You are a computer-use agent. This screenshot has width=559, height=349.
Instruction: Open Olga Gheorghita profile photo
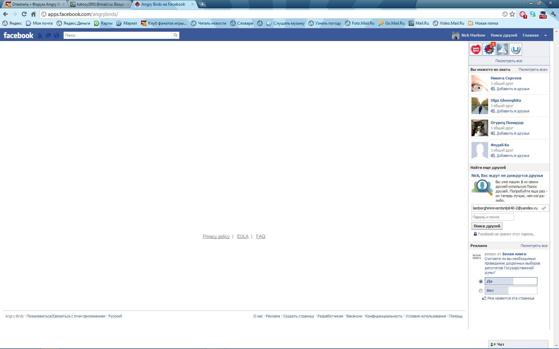(x=479, y=106)
